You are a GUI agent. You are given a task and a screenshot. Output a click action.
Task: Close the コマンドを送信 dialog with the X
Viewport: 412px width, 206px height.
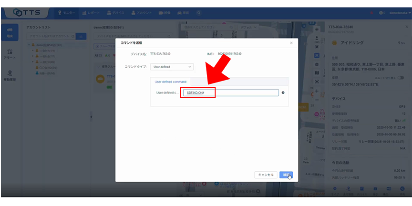pos(291,43)
